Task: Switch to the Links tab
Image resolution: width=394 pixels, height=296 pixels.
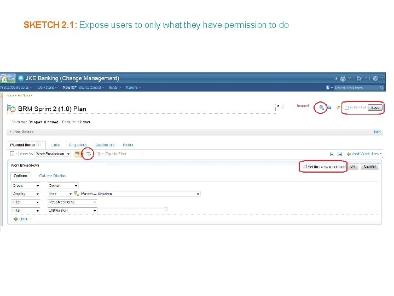Action: tap(55, 145)
